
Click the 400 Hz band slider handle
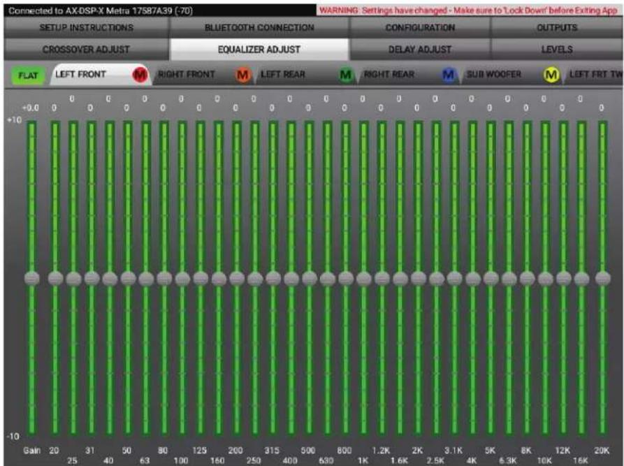pyautogui.click(x=291, y=278)
